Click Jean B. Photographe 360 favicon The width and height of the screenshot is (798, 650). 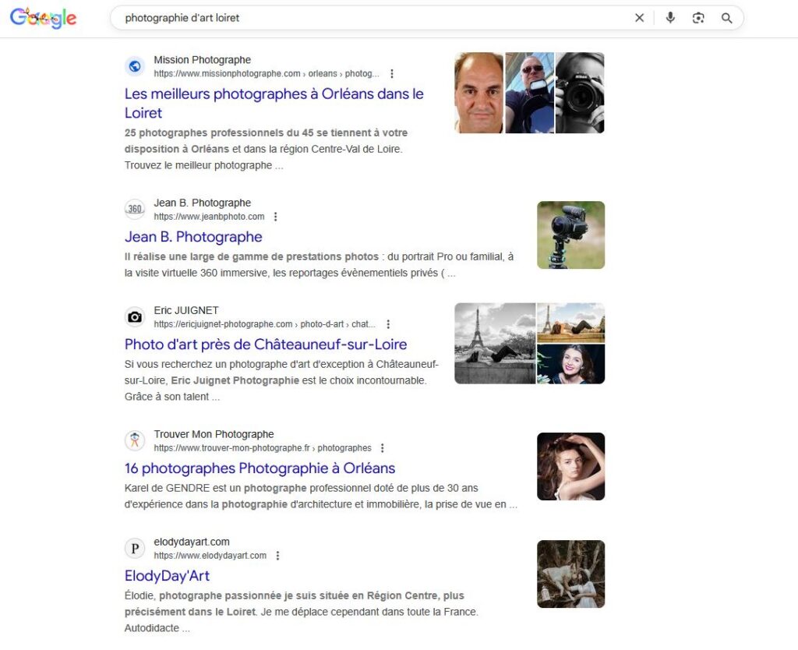tap(135, 209)
